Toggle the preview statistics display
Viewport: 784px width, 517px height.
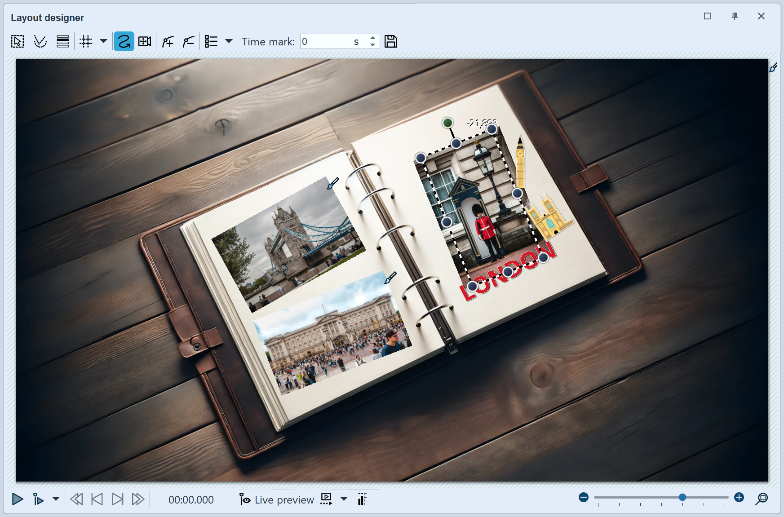[x=362, y=499]
